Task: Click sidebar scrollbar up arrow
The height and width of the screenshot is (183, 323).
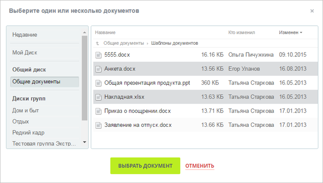Action: pyautogui.click(x=84, y=33)
